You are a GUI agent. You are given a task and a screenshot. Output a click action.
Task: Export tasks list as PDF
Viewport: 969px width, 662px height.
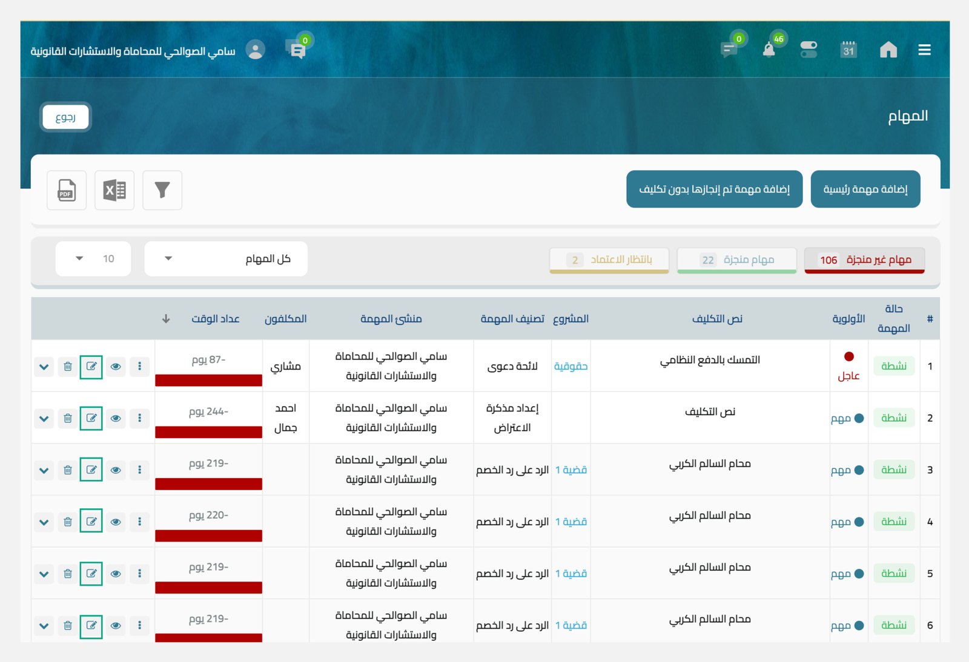click(x=67, y=190)
